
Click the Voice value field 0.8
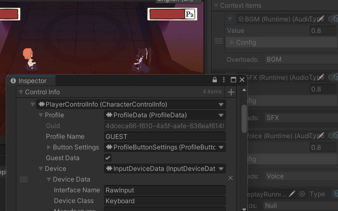click(323, 147)
